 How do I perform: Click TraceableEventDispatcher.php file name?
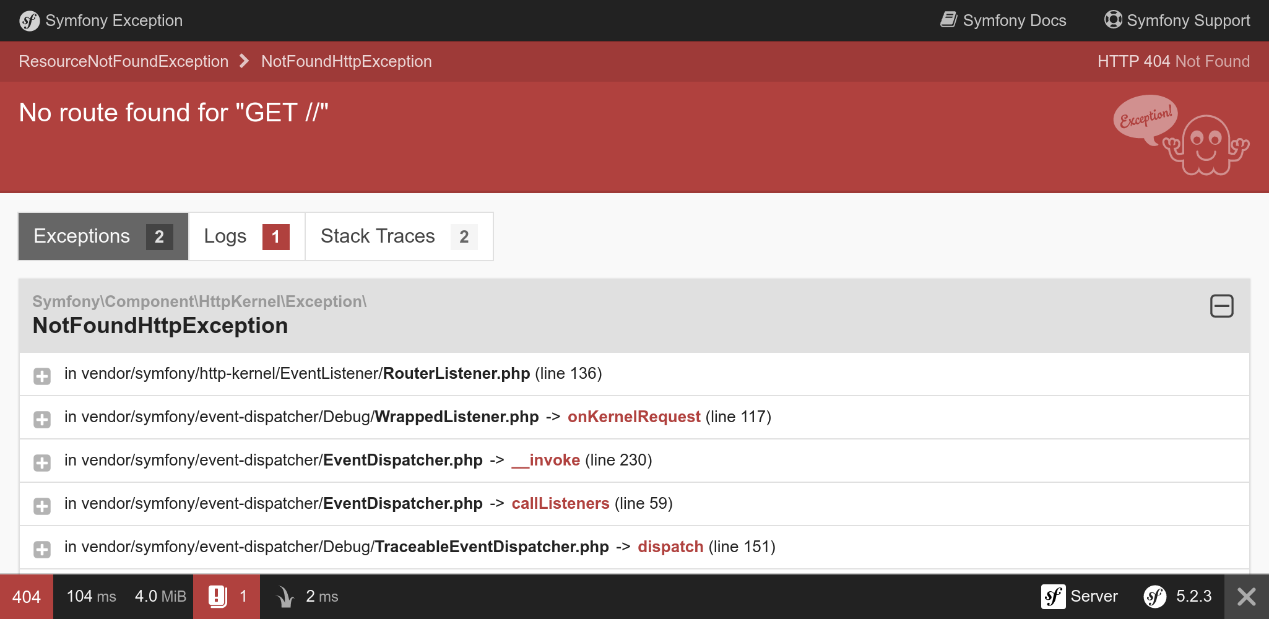click(492, 547)
